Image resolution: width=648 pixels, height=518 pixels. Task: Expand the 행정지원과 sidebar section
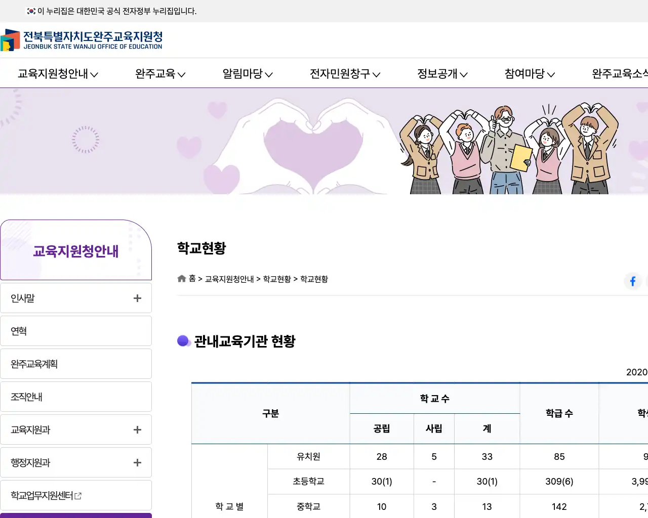pos(137,462)
